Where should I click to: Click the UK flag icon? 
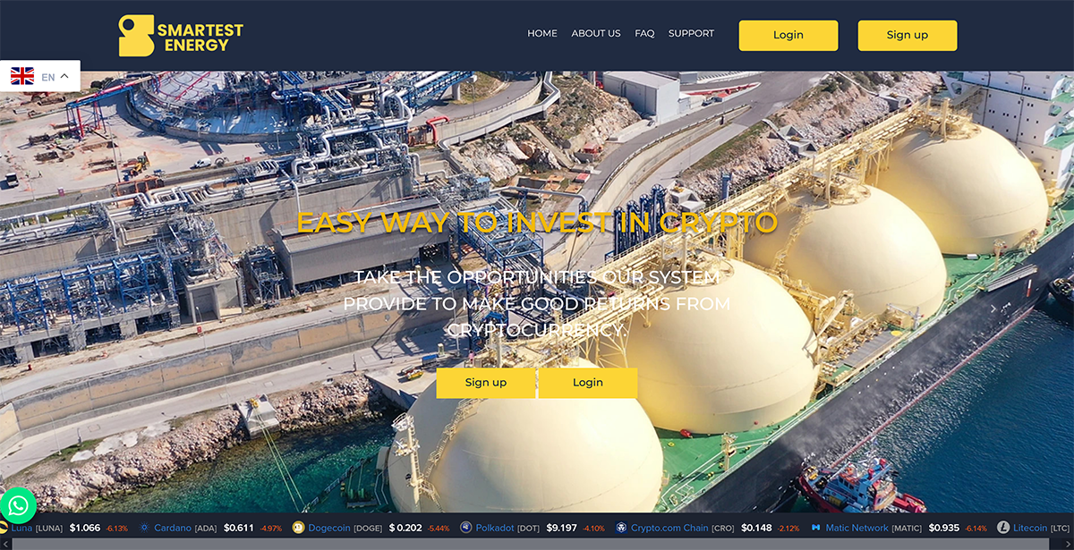[x=21, y=75]
